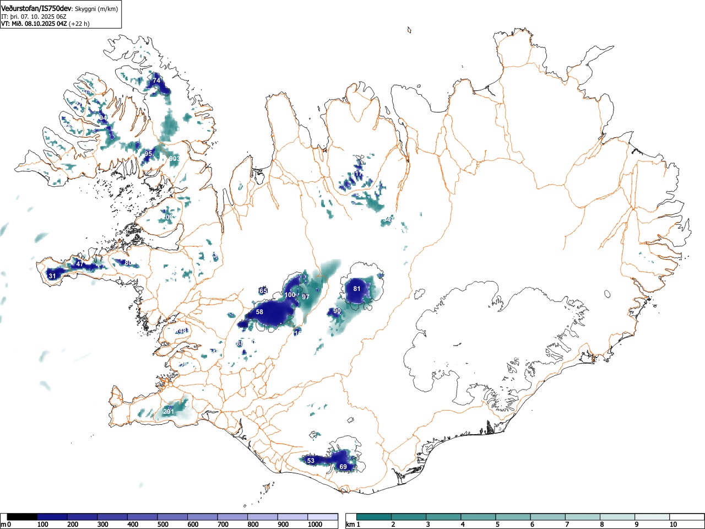Select the VT Mið. 08.10.2025 04Z line
Viewport: 705px width, 529px height.
[34, 24]
